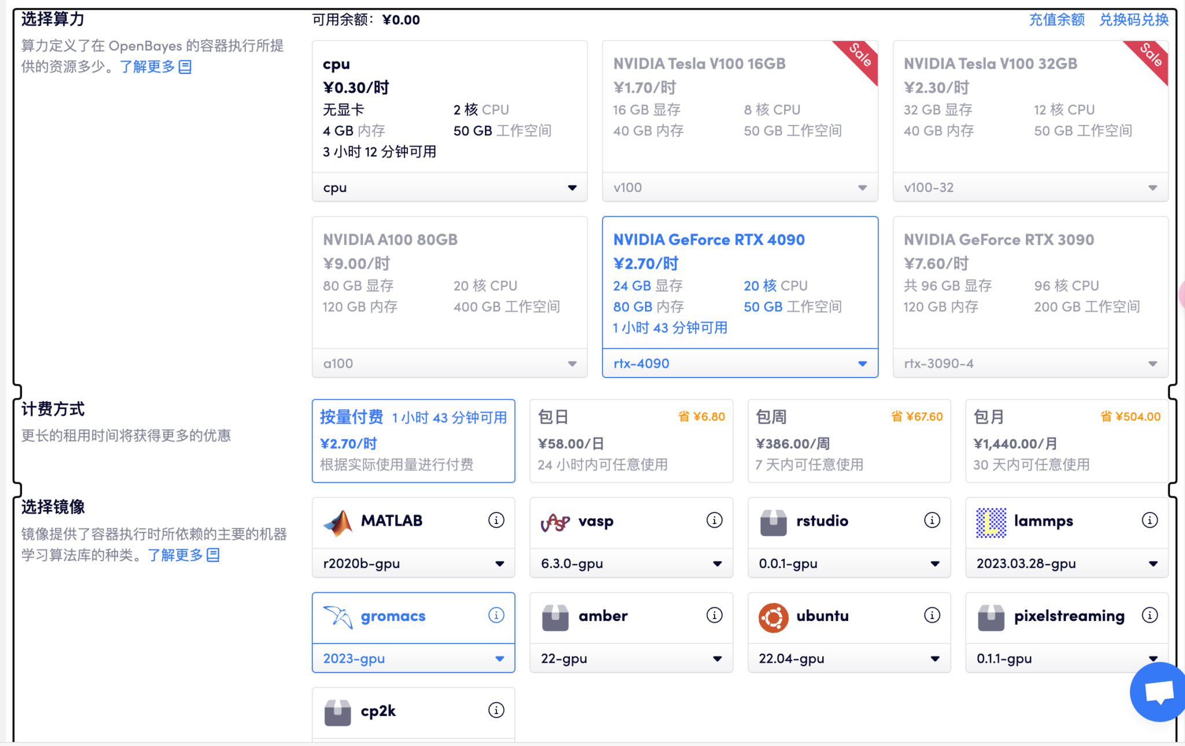Click the amber info icon
The height and width of the screenshot is (746, 1185).
(x=714, y=615)
